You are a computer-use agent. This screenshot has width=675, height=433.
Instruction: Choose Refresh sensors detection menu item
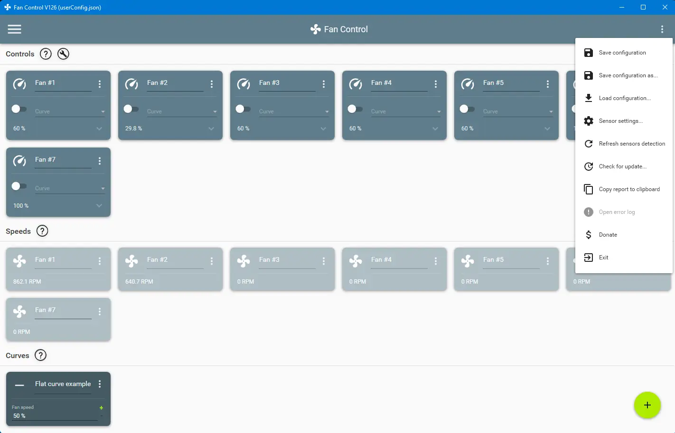[624, 144]
